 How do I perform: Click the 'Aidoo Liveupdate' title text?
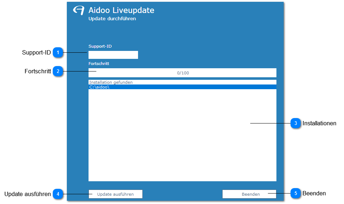click(121, 10)
